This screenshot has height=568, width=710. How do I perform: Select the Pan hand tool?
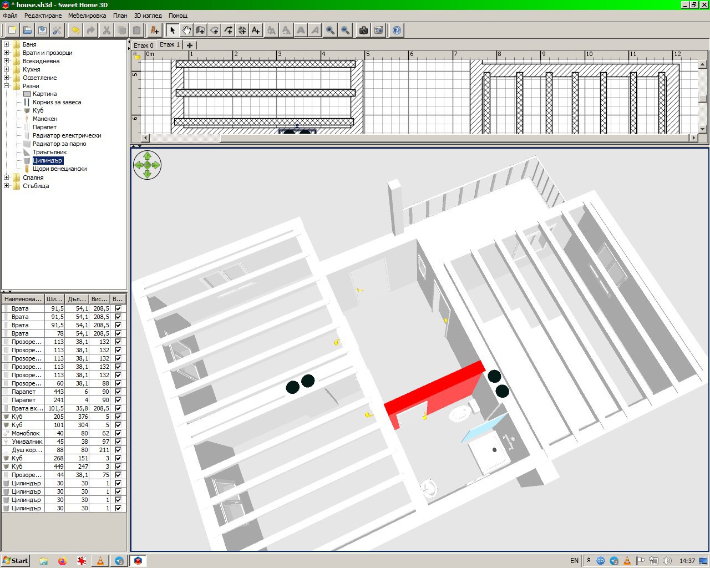187,30
